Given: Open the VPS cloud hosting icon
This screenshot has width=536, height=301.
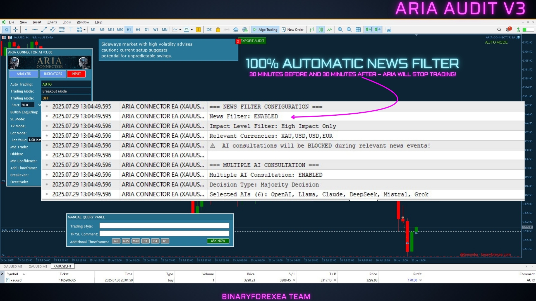Looking at the screenshot, I should tap(236, 30).
